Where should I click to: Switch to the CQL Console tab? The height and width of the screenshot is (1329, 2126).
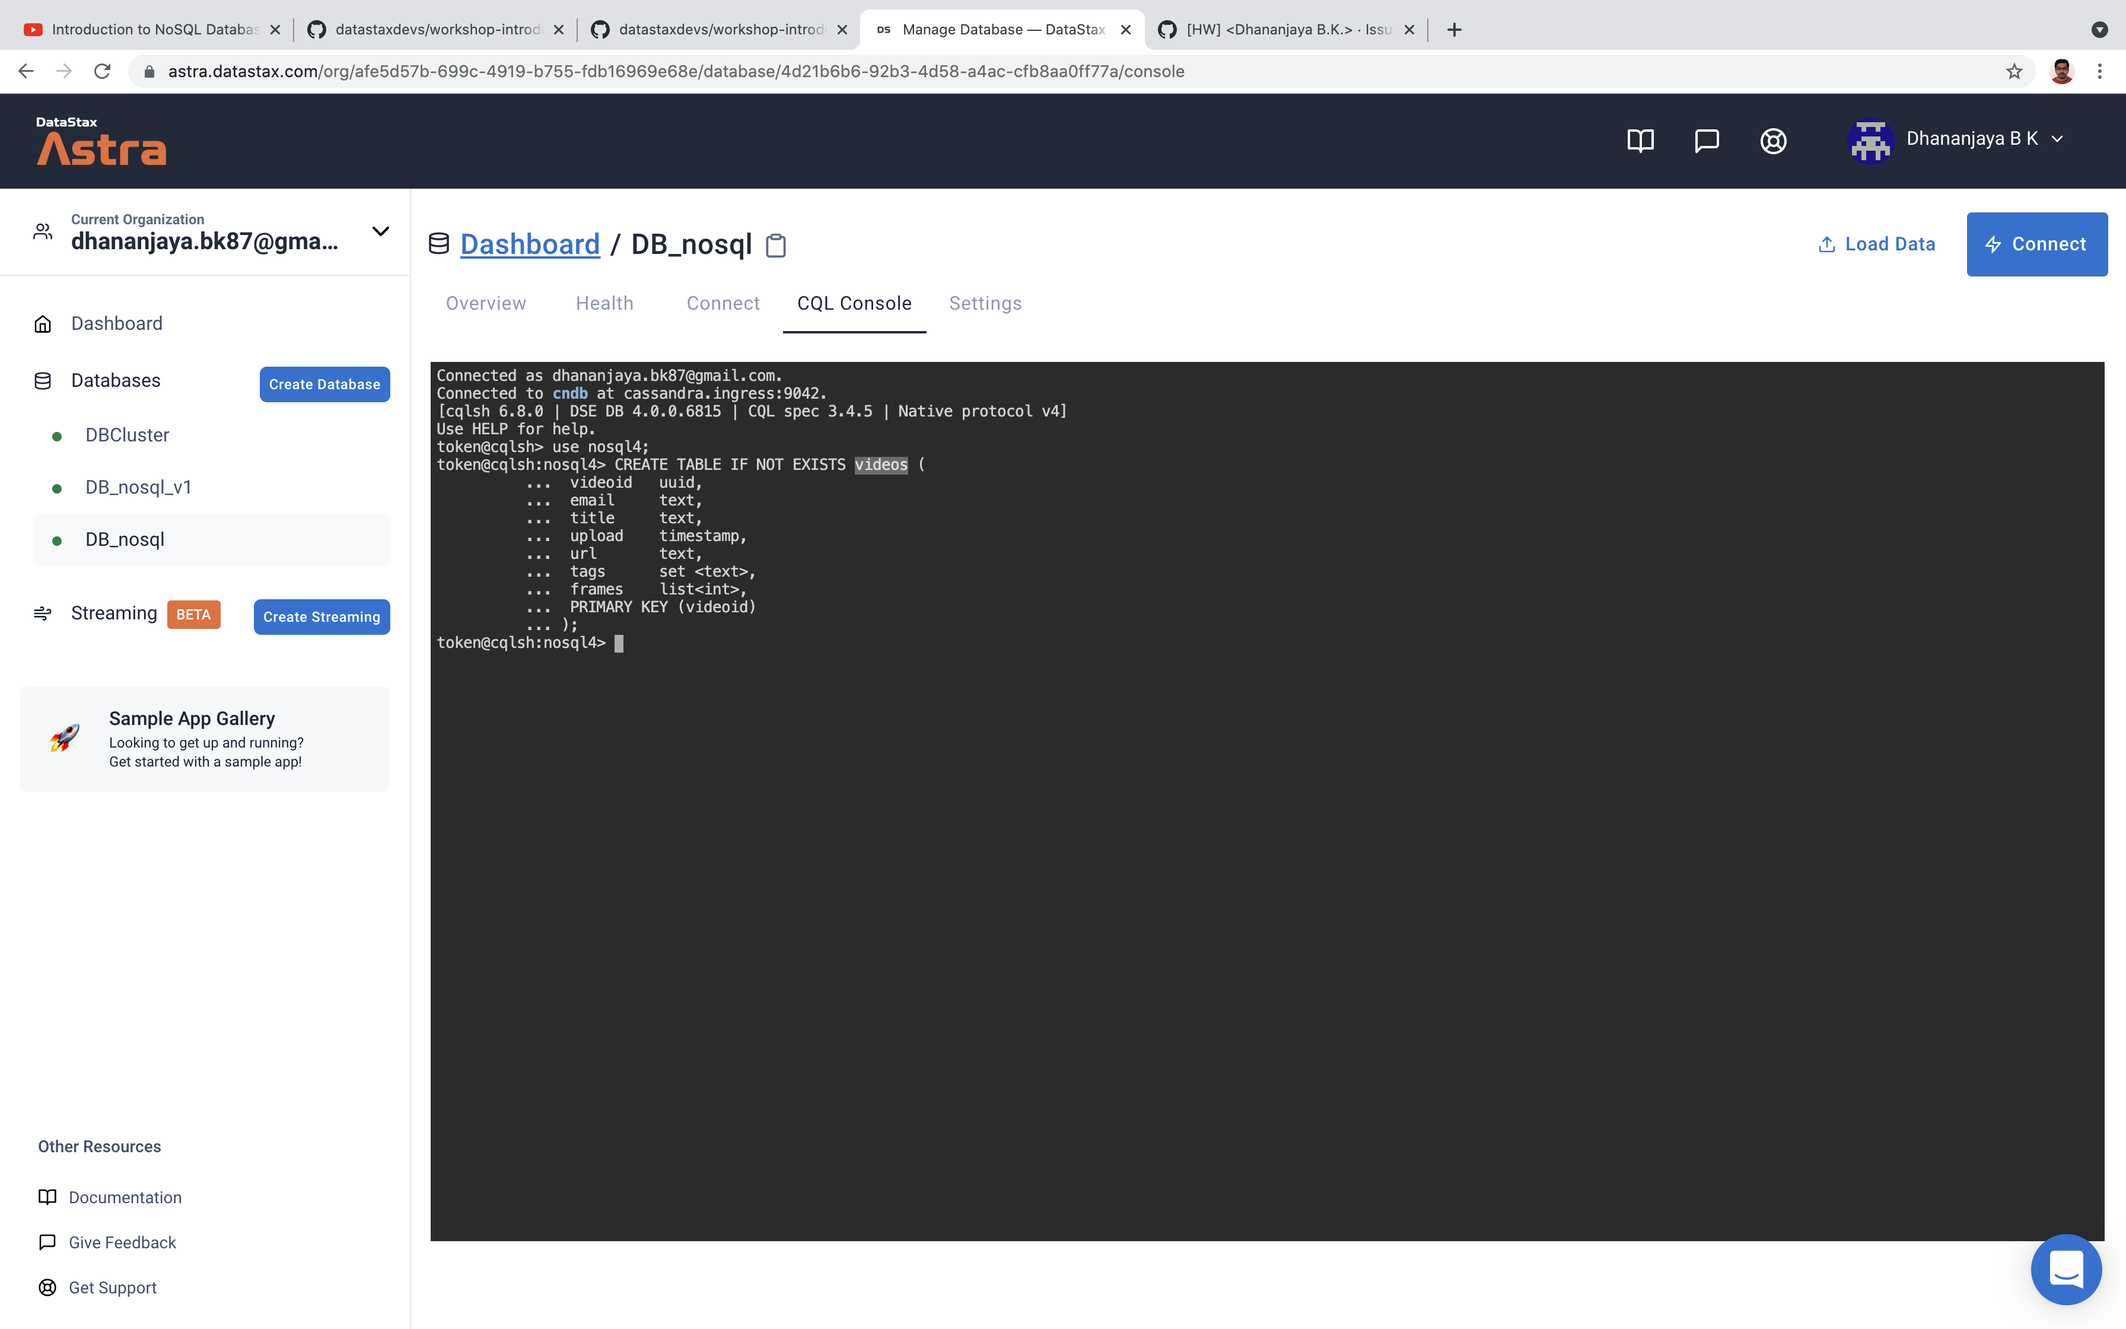(x=854, y=303)
